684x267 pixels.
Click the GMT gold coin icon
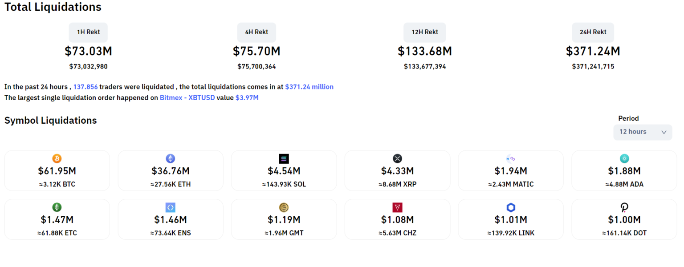click(x=284, y=207)
